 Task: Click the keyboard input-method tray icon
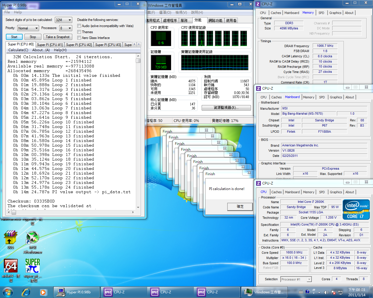point(301,292)
